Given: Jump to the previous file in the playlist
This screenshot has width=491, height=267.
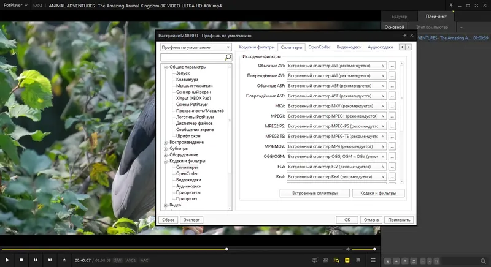Looking at the screenshot, I should (36, 260).
